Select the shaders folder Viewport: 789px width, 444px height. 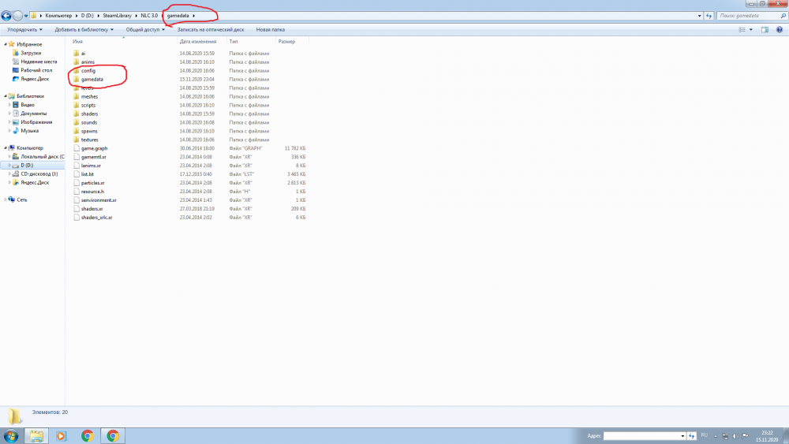click(x=90, y=114)
